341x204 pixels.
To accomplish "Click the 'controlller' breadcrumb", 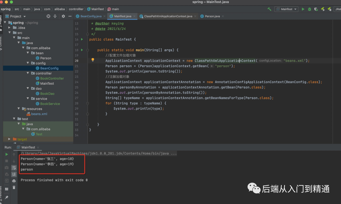I will [x=76, y=9].
